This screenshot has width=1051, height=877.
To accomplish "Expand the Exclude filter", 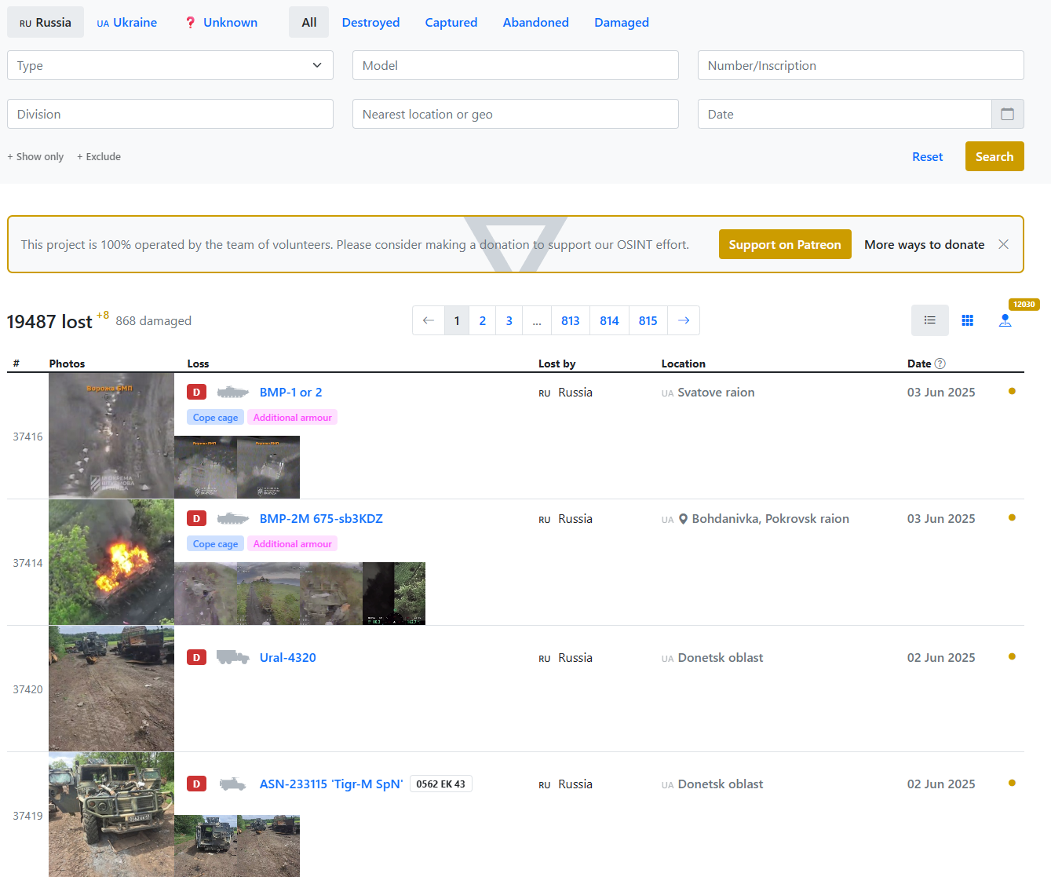I will 99,156.
